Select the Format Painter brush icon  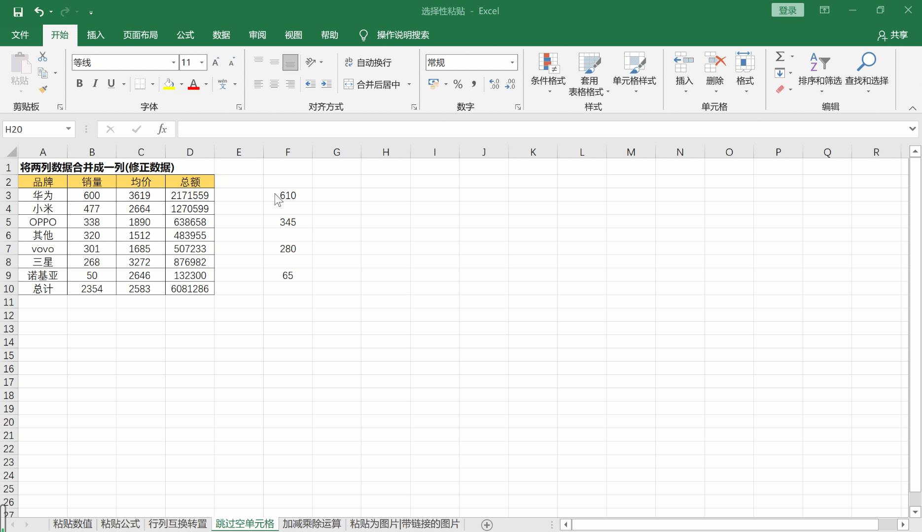pos(43,89)
